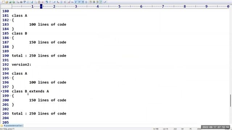Cut the selection with the scissors icon
232x130 pixels.
pos(32,2)
